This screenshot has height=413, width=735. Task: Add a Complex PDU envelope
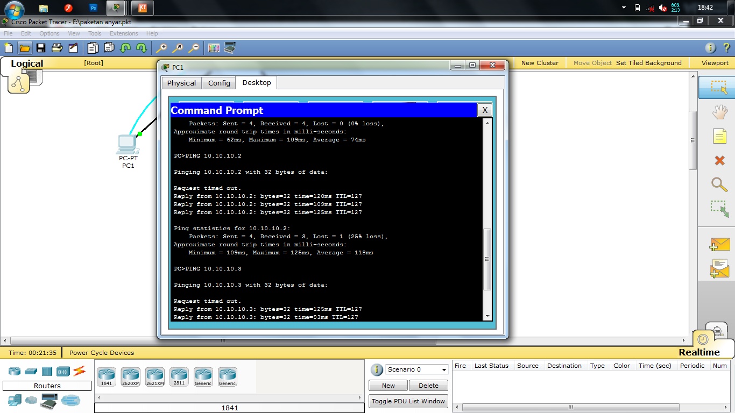[719, 268]
